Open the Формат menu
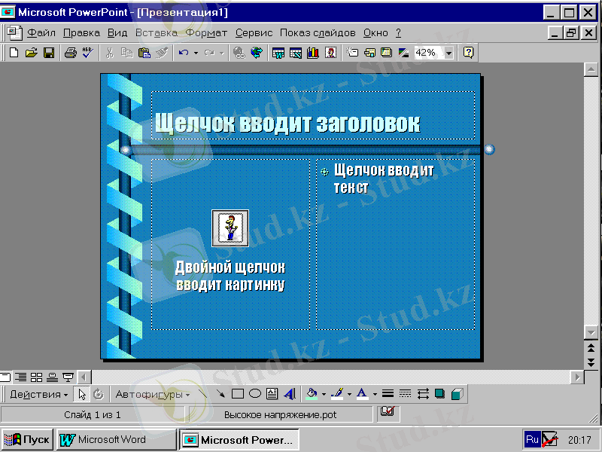Viewport: 602px width, 452px height. tap(206, 33)
